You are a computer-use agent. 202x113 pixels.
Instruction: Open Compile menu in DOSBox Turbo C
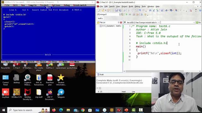click(x=32, y=5)
